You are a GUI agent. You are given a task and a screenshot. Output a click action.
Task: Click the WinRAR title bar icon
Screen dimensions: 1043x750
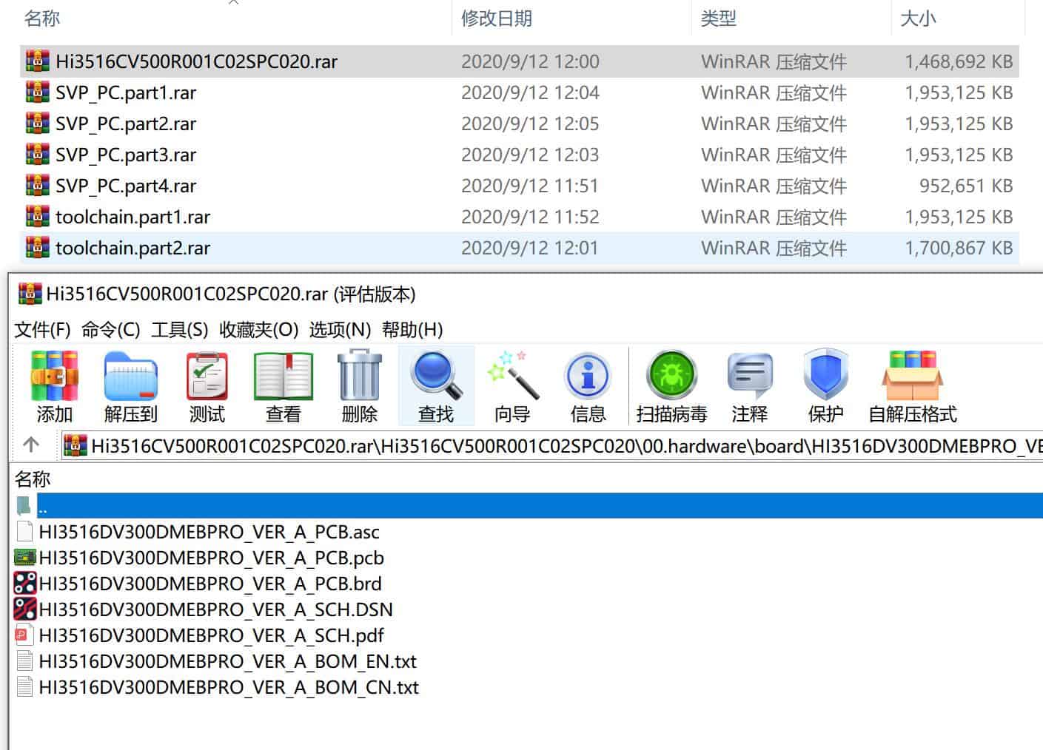point(30,294)
